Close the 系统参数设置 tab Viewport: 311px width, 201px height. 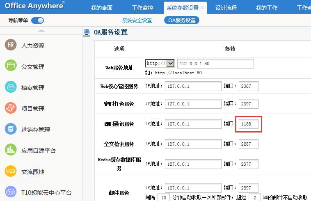coord(202,8)
